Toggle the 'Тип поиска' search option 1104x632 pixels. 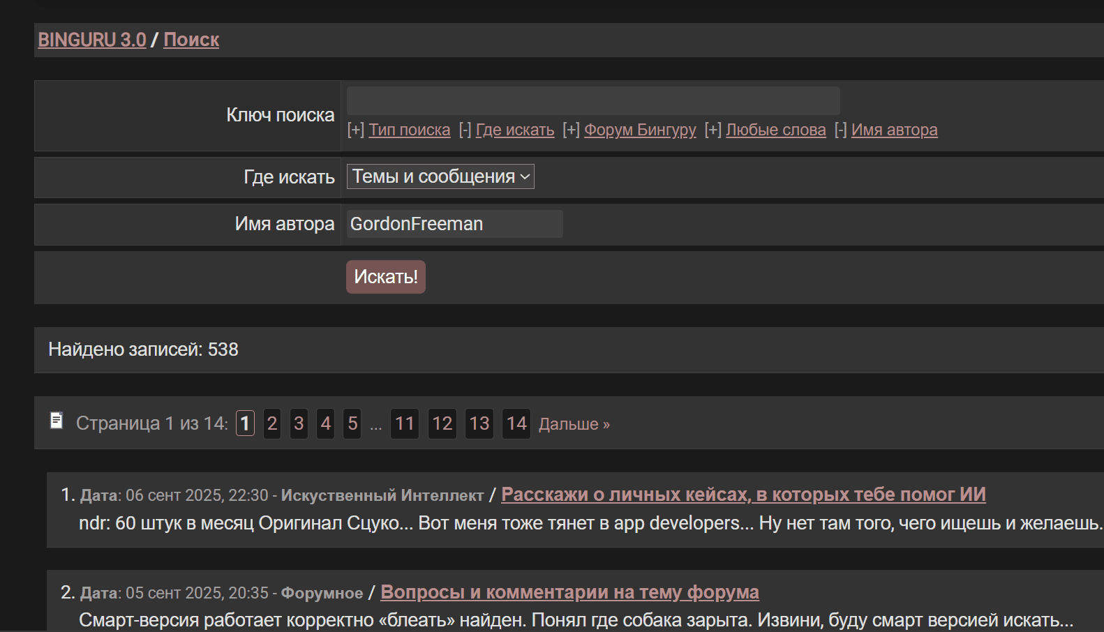coord(409,130)
